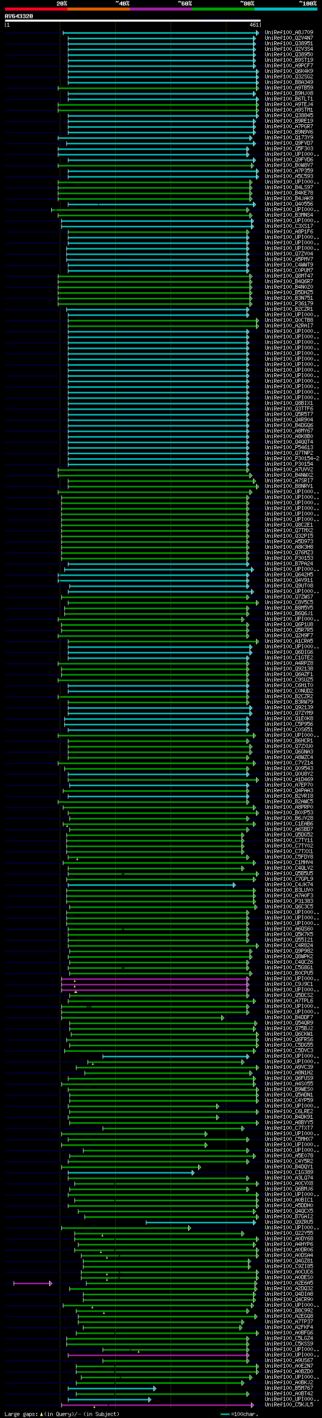The height and width of the screenshot is (1418, 322).
Task: Click hit label UniRef100_B0XP53
Action: (289, 812)
